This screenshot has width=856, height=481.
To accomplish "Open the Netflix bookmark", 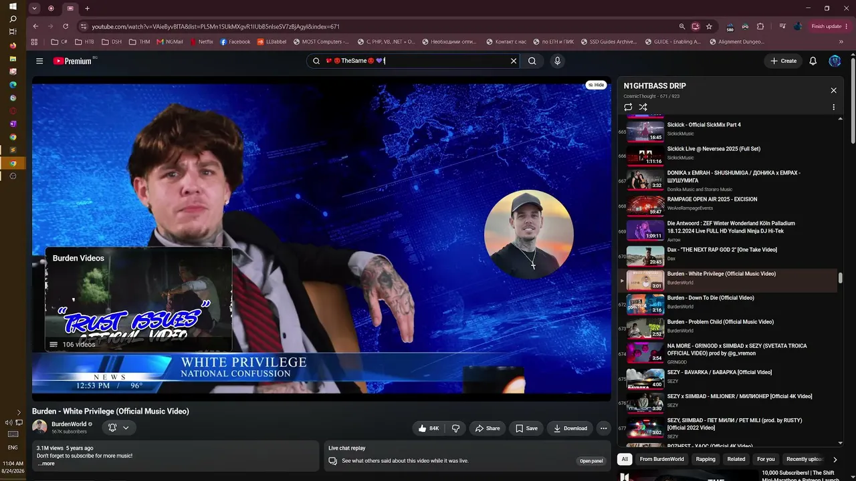I will [x=201, y=41].
